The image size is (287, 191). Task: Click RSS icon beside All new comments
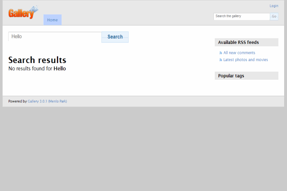221,53
